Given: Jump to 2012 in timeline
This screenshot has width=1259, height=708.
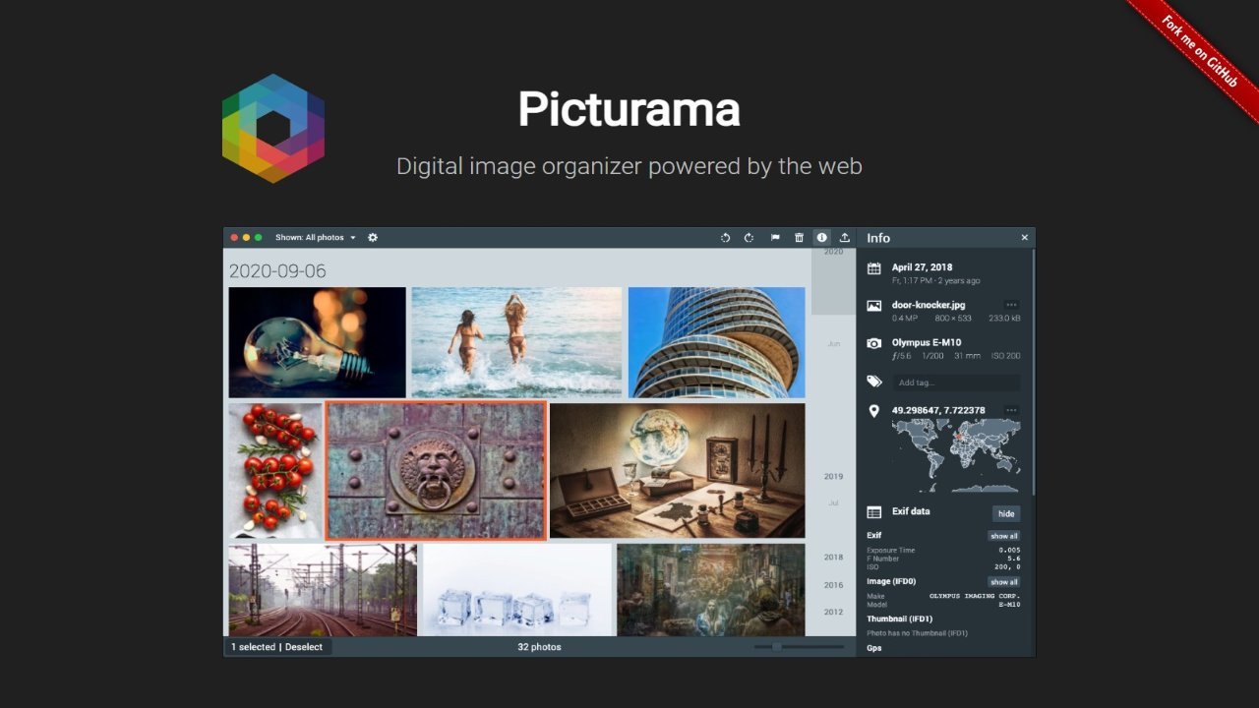Looking at the screenshot, I should coord(833,612).
